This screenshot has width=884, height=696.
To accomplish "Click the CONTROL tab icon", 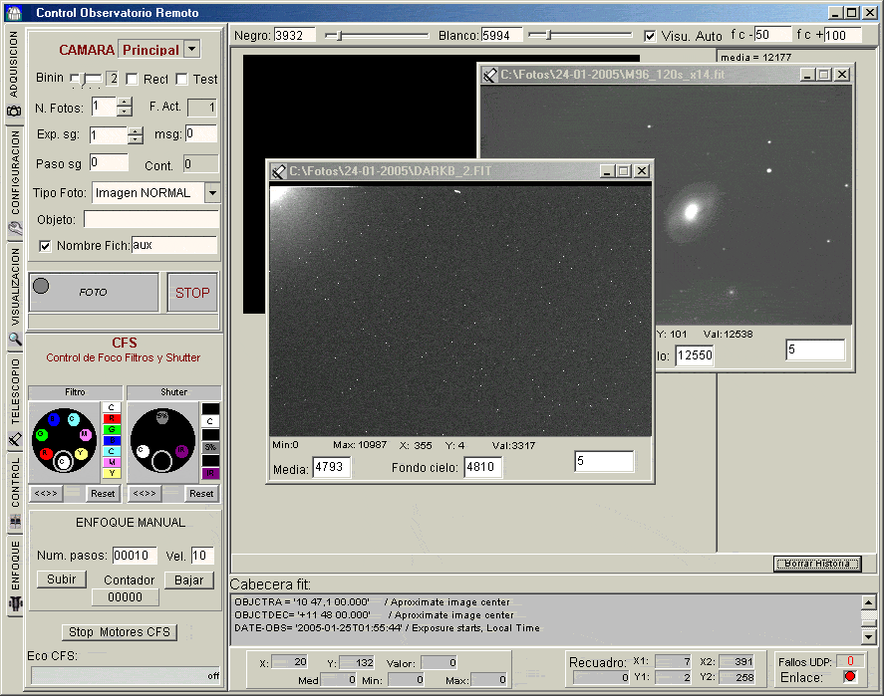I will [x=14, y=522].
